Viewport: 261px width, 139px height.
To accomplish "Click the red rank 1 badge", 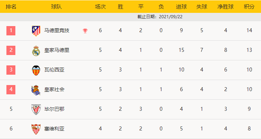I will pos(11,31).
